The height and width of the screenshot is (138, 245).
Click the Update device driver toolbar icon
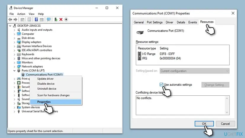[56, 20]
